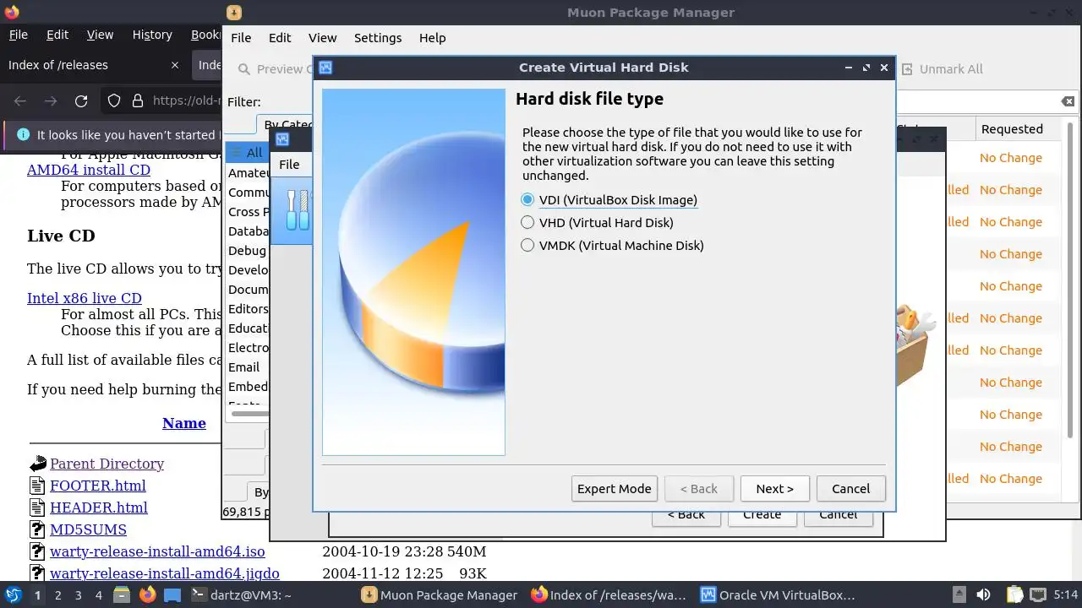
Task: Open Firefox Edit menu
Action: point(57,35)
